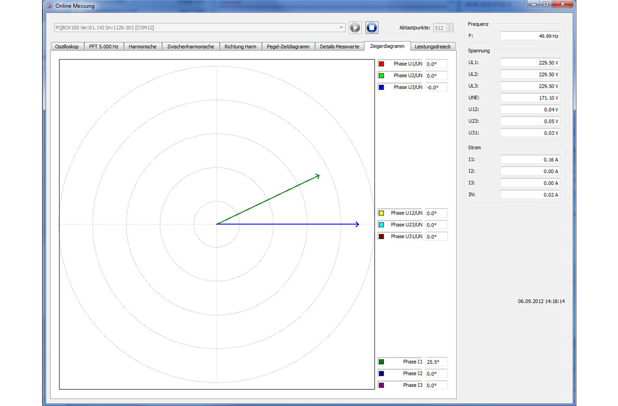This screenshot has height=406, width=618.
Task: Switch to the Oszilloskop tab
Action: click(67, 46)
